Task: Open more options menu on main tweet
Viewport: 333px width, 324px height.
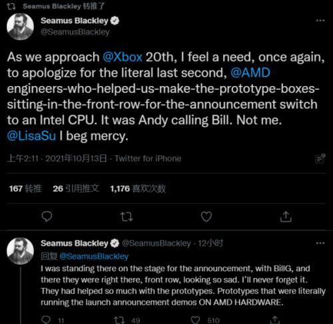Action: [x=320, y=21]
